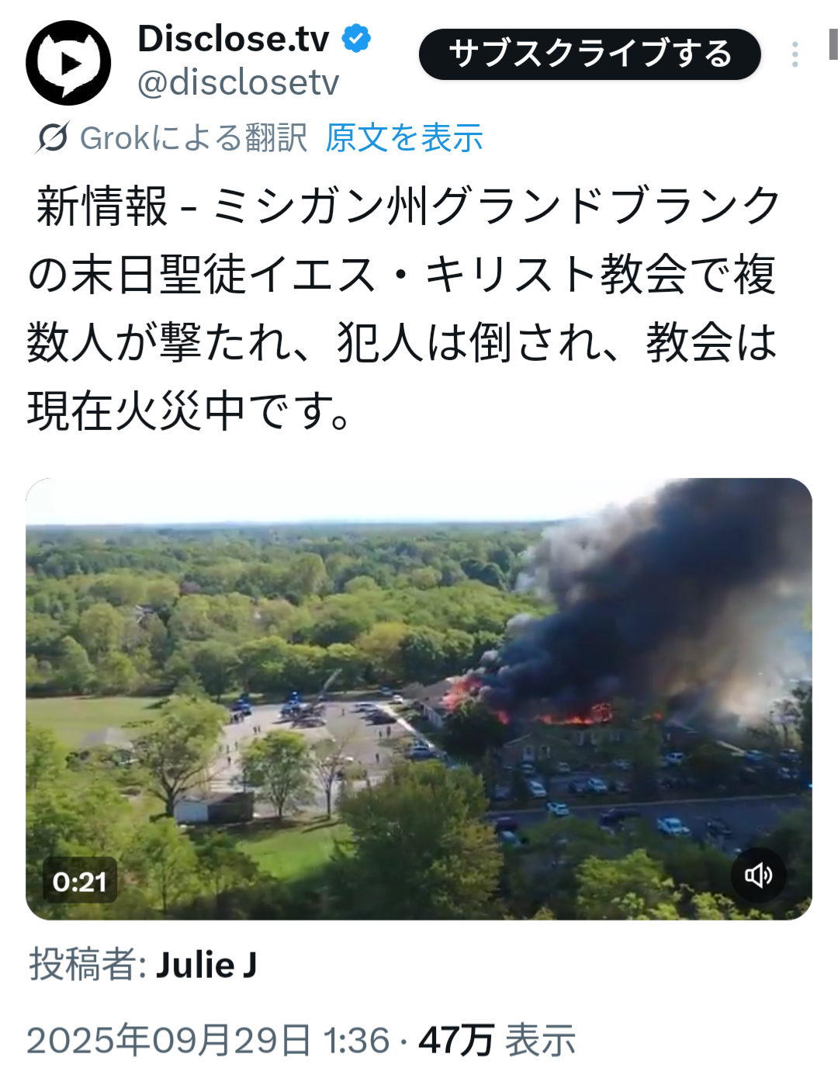Open the Disclose.tv profile avatar
838x1075 pixels.
[68, 63]
